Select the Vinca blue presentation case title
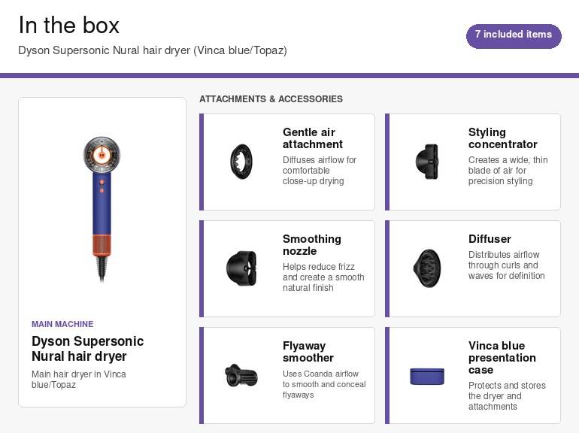The height and width of the screenshot is (433, 579). [x=502, y=358]
